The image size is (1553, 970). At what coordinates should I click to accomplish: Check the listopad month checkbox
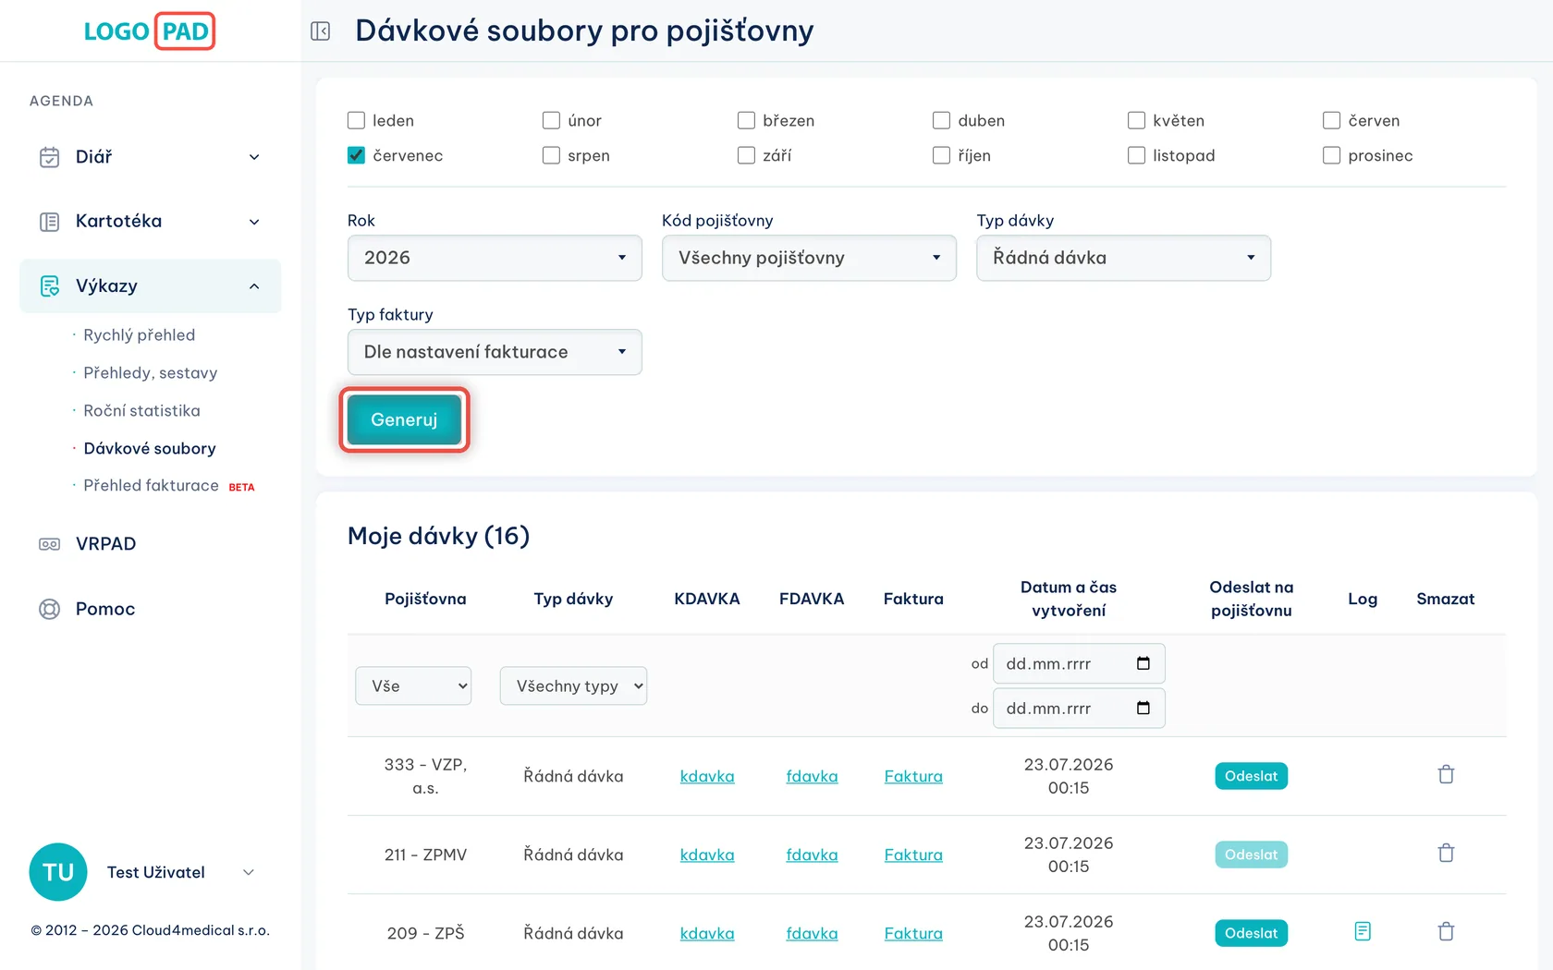1136,155
